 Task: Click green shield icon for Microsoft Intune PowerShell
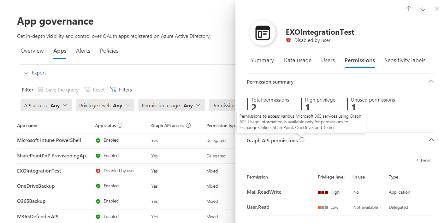tap(98, 140)
